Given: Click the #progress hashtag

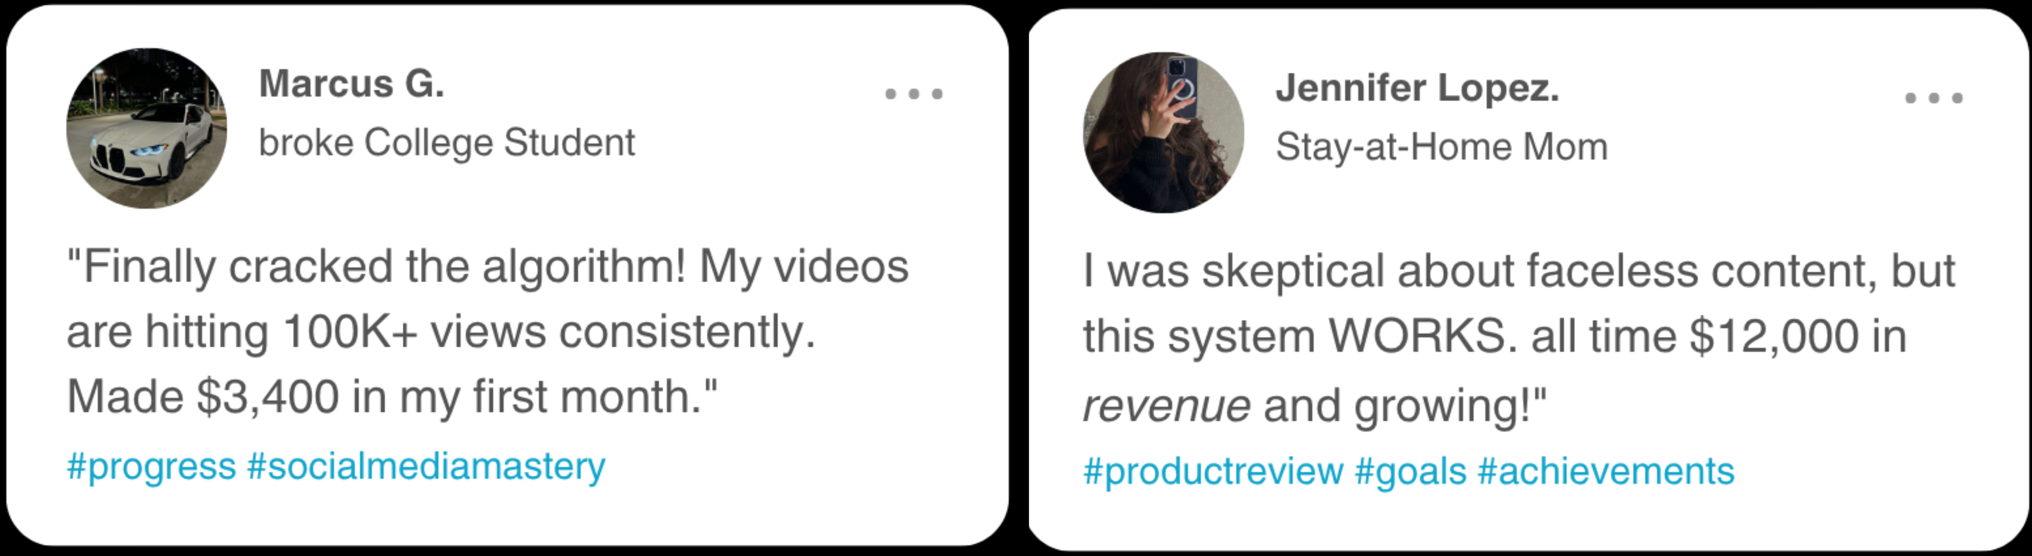Looking at the screenshot, I should coord(151,467).
